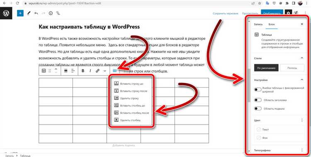Undo the last change
The image size is (311, 157).
tap(36, 13)
